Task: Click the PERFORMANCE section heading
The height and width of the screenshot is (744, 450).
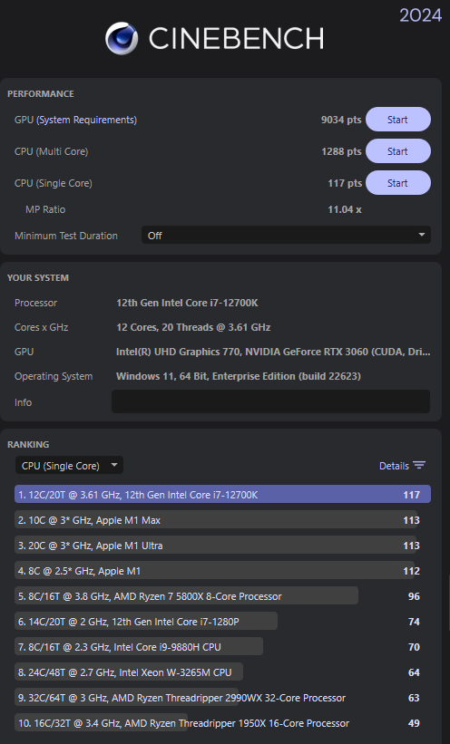Action: pyautogui.click(x=41, y=94)
